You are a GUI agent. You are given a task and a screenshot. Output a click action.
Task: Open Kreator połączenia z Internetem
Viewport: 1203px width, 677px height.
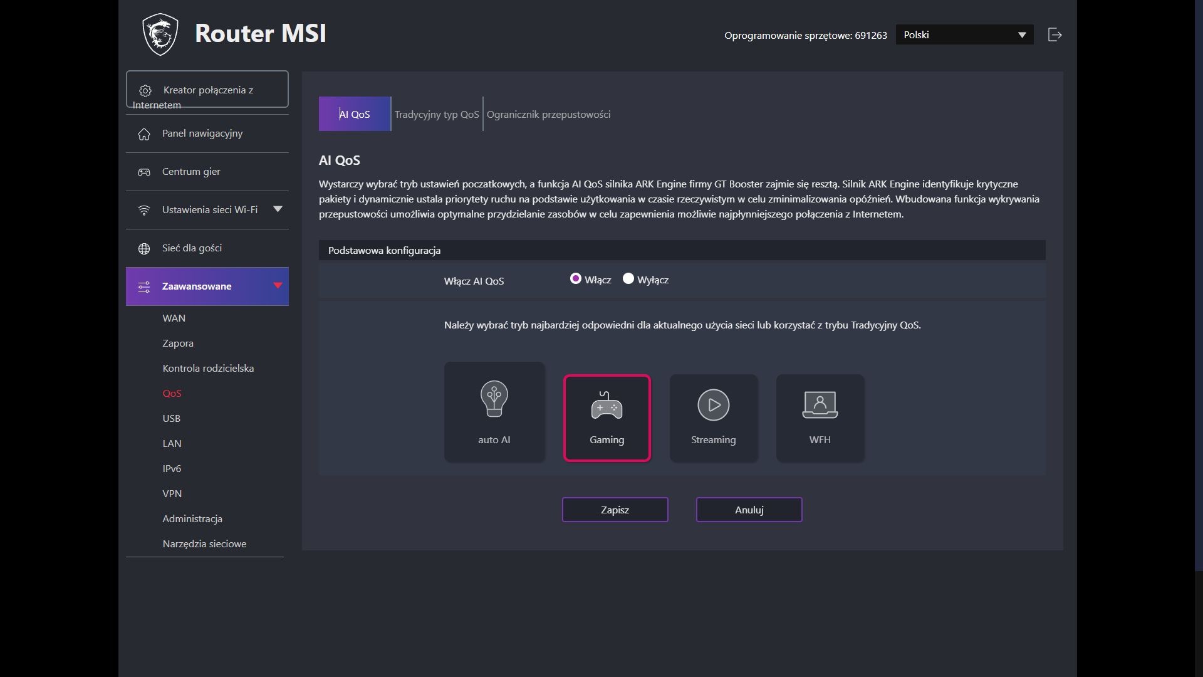[x=207, y=90]
